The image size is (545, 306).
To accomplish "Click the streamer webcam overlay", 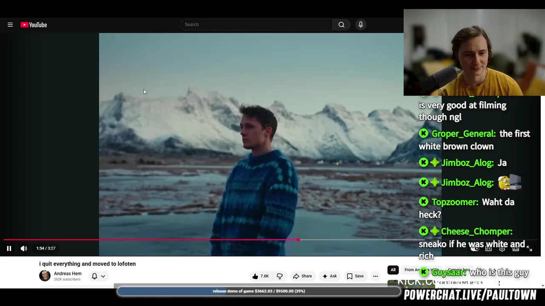I will pos(474,53).
